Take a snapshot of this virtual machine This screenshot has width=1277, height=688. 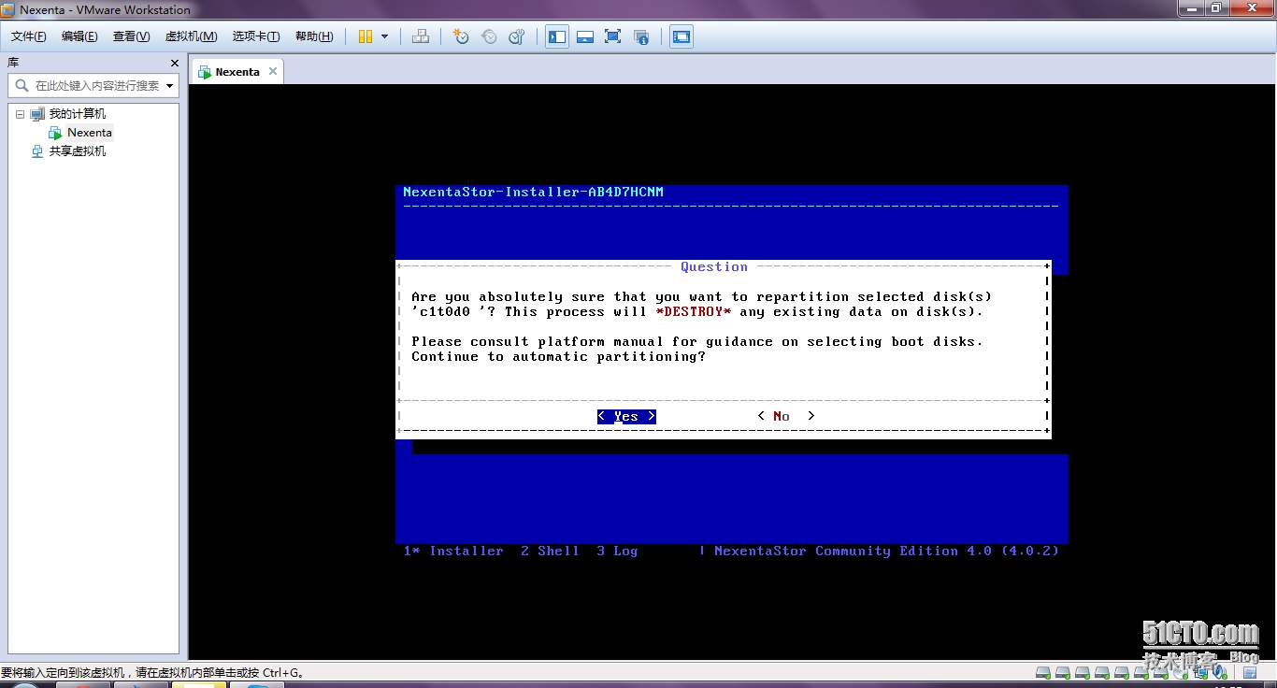point(461,36)
